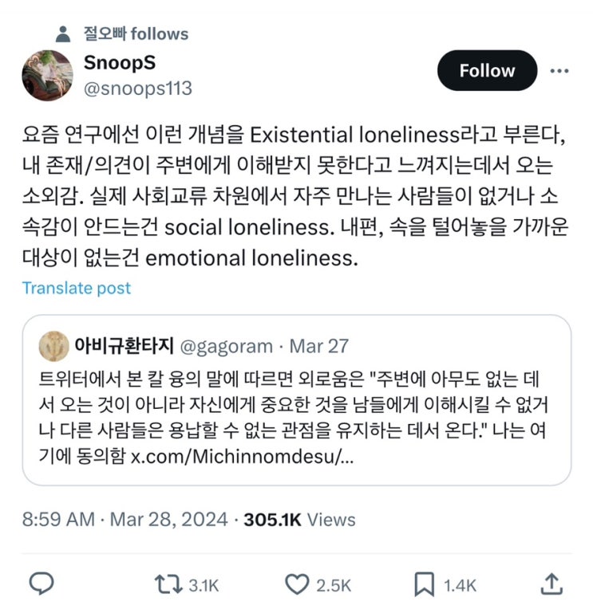593x613 pixels.
Task: Follow the SnoopS account
Action: coord(487,70)
